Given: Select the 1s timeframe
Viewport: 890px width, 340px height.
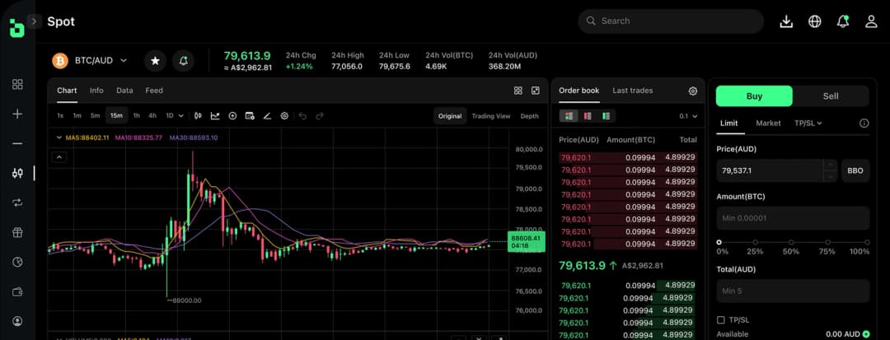Looking at the screenshot, I should (x=60, y=115).
